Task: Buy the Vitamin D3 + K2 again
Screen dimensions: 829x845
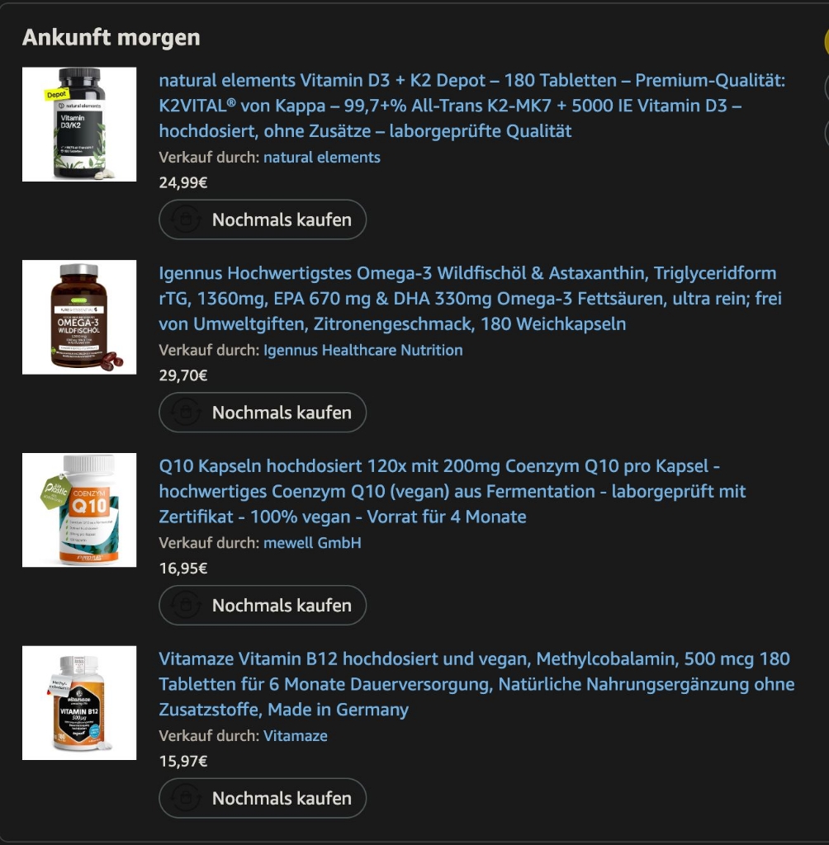Action: (263, 220)
